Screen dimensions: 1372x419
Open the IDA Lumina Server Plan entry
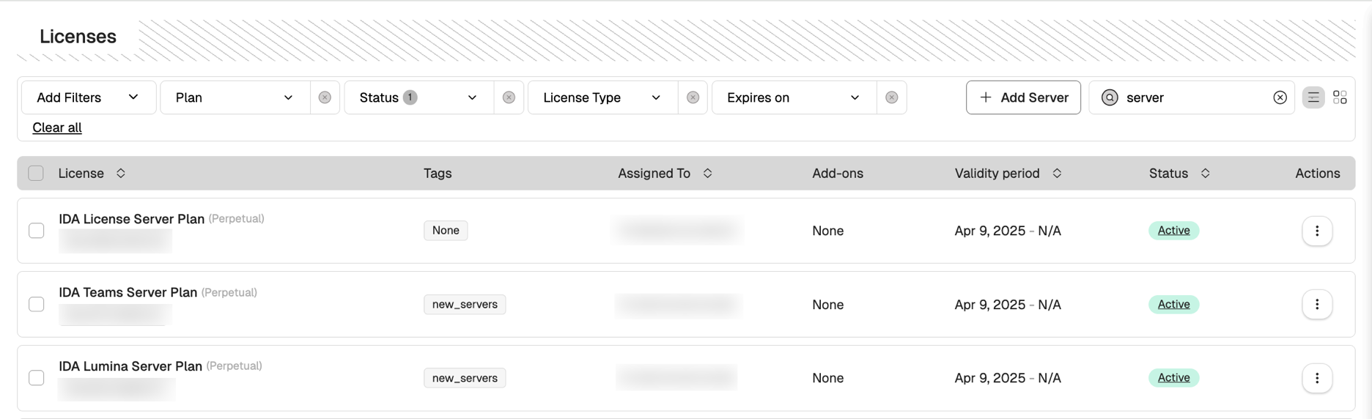pos(130,366)
